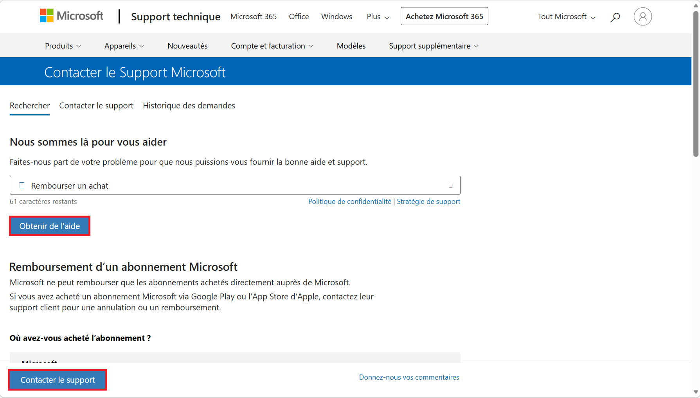
Task: Switch to Contacter le support tab
Action: point(96,106)
